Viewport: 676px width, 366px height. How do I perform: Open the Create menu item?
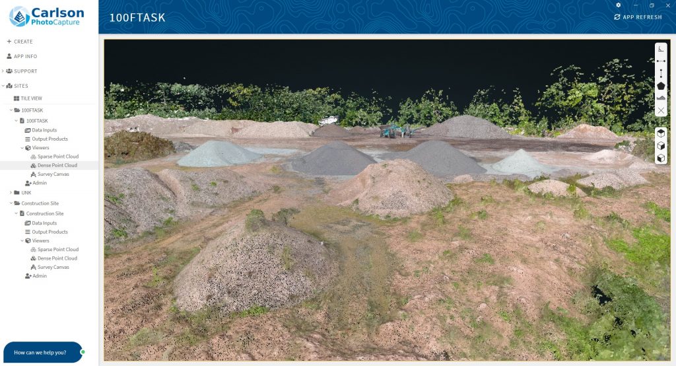pos(20,42)
